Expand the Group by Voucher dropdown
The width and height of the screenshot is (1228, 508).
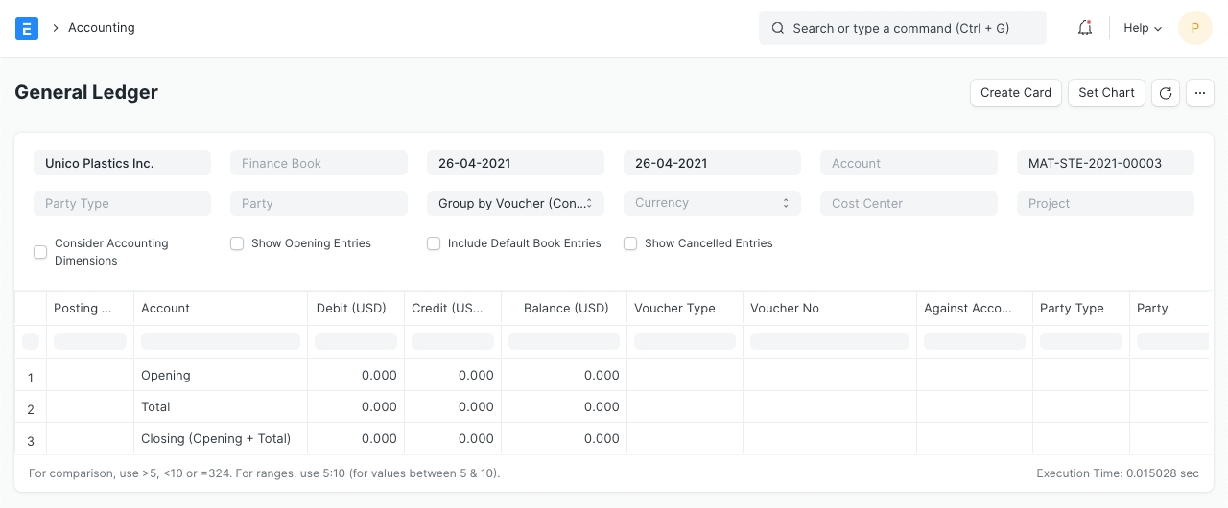click(515, 203)
